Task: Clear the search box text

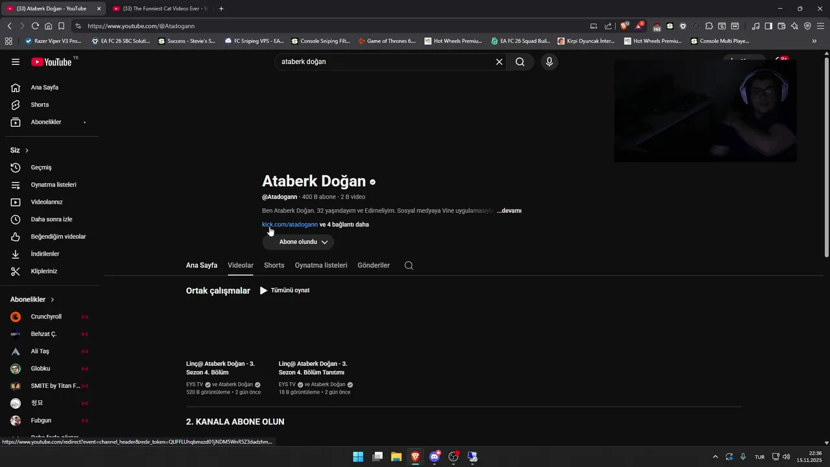Action: tap(499, 62)
